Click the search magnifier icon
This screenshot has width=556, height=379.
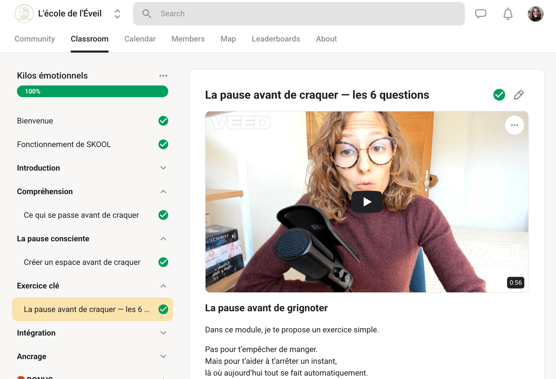pyautogui.click(x=147, y=14)
